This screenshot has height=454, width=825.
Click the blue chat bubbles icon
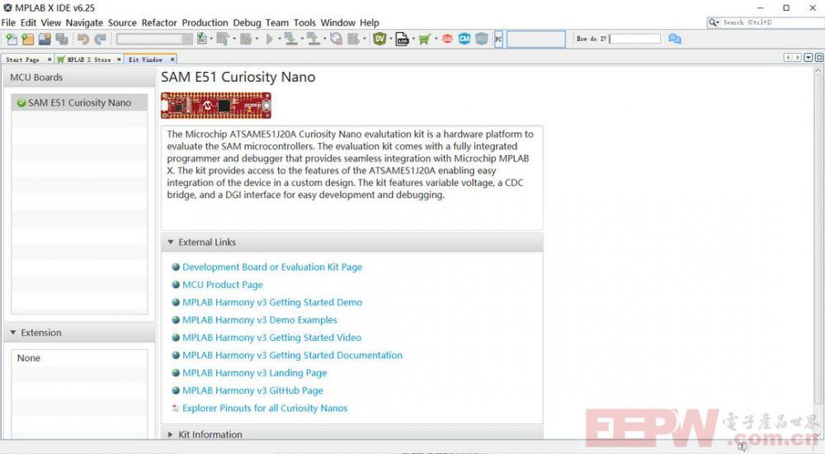pyautogui.click(x=675, y=39)
